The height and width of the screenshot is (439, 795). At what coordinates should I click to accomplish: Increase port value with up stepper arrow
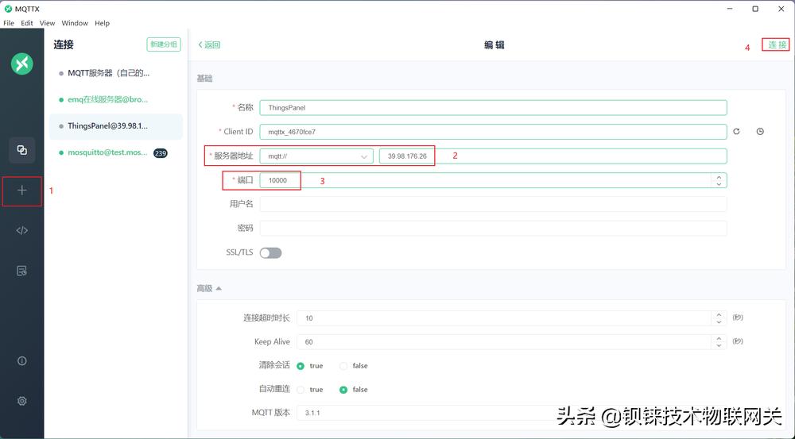(719, 177)
